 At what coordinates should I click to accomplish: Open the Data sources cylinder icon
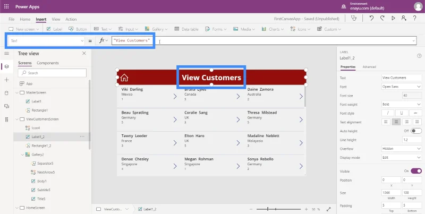6,93
